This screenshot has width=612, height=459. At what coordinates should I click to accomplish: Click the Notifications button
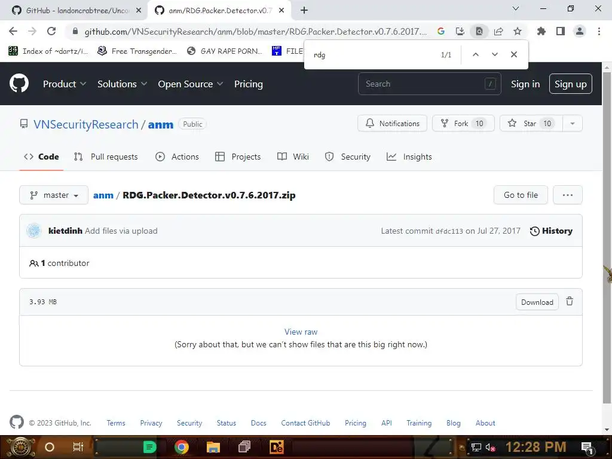392,123
